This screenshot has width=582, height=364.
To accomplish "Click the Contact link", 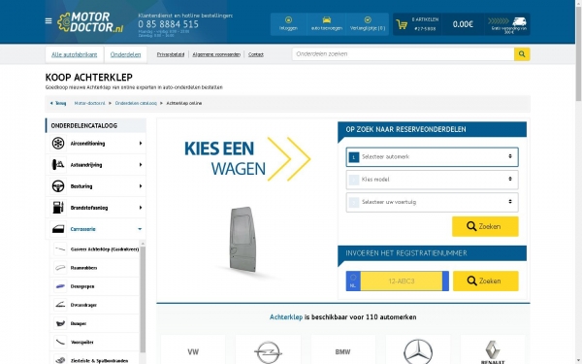I will click(x=256, y=54).
